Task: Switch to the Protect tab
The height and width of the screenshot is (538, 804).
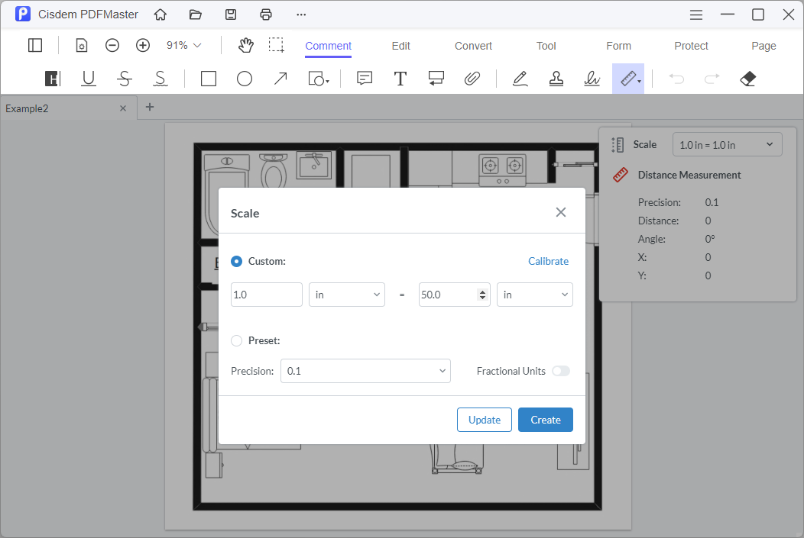Action: (x=691, y=46)
